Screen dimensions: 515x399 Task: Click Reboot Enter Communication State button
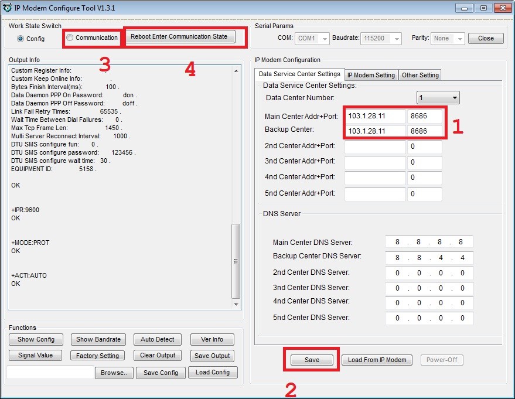[x=179, y=36]
